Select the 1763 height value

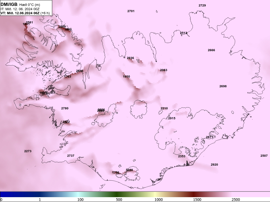click(x=67, y=76)
